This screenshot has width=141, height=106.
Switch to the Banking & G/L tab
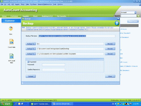[47, 16]
